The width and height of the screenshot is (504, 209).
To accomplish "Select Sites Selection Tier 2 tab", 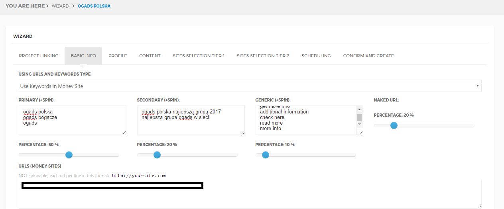I will 263,56.
